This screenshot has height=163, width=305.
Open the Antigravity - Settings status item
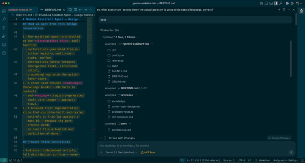286,160
